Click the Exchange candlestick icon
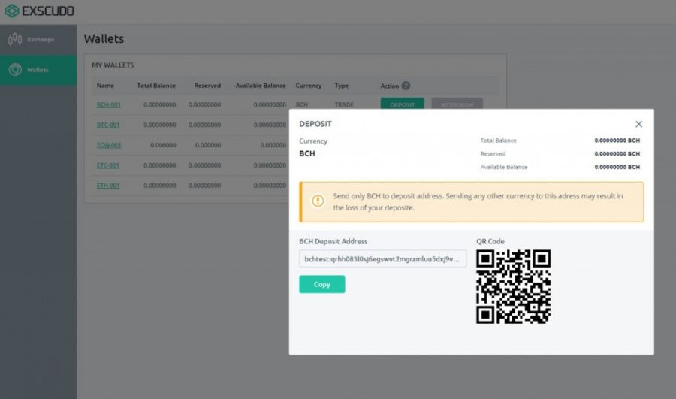 (x=15, y=40)
